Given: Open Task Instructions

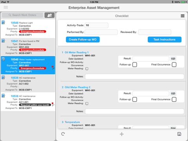Looking at the screenshot, I should pyautogui.click(x=164, y=40).
